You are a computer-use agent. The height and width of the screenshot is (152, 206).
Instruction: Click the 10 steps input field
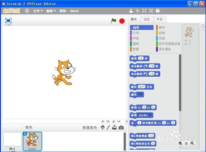pyautogui.click(x=141, y=58)
